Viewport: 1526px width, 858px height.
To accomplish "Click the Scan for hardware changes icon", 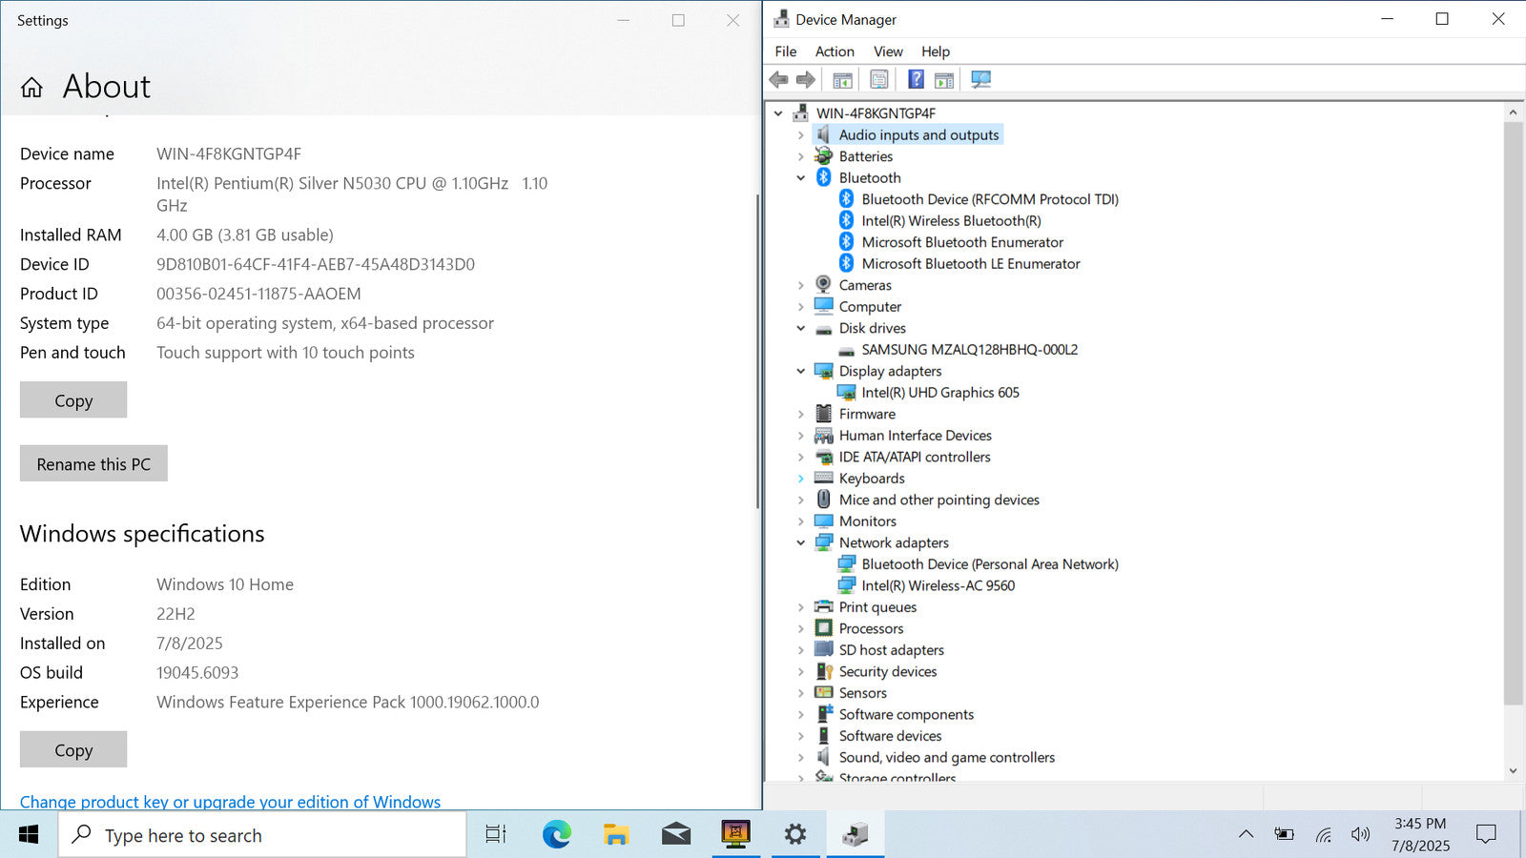I will tap(980, 80).
